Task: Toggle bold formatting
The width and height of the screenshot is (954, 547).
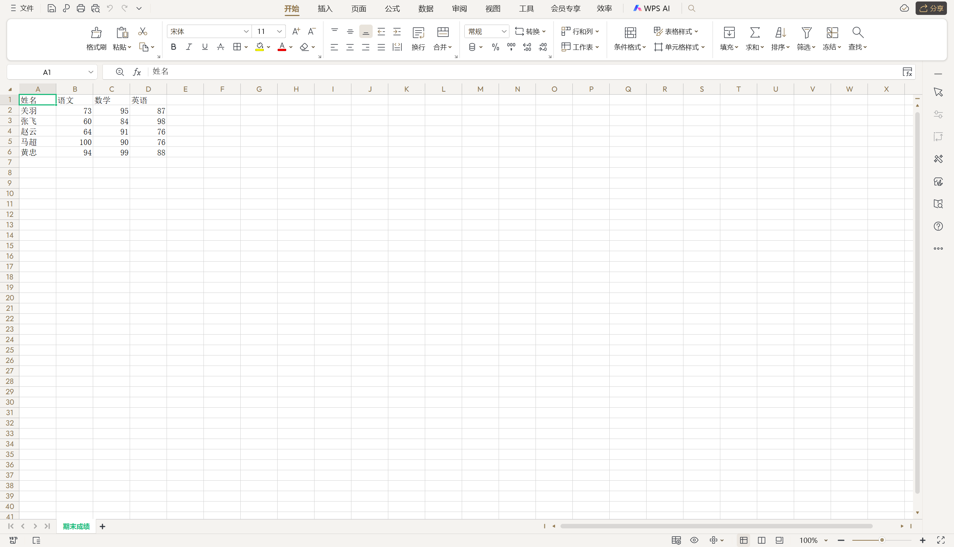Action: 173,47
